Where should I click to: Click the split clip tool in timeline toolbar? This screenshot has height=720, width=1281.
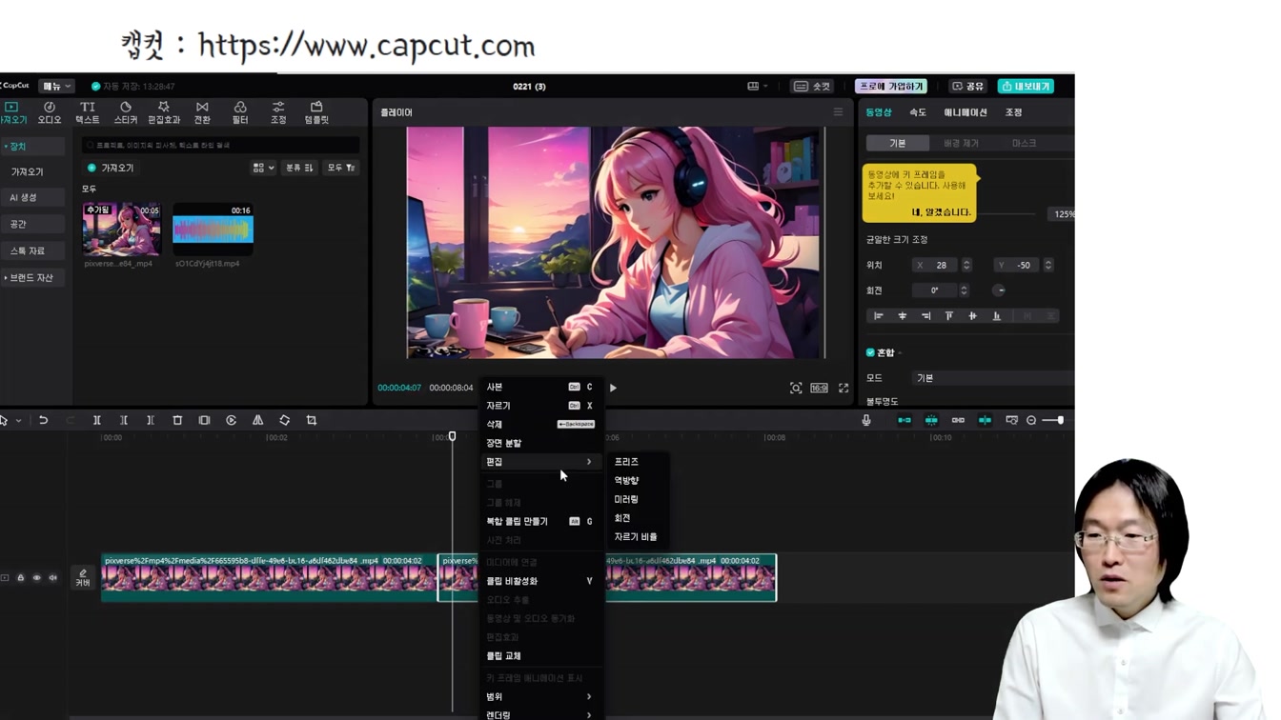pos(97,420)
